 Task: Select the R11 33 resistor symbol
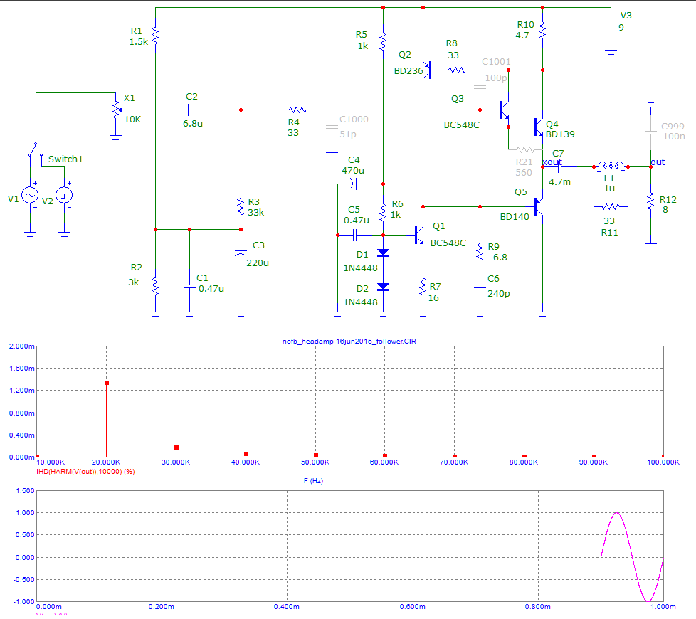611,207
